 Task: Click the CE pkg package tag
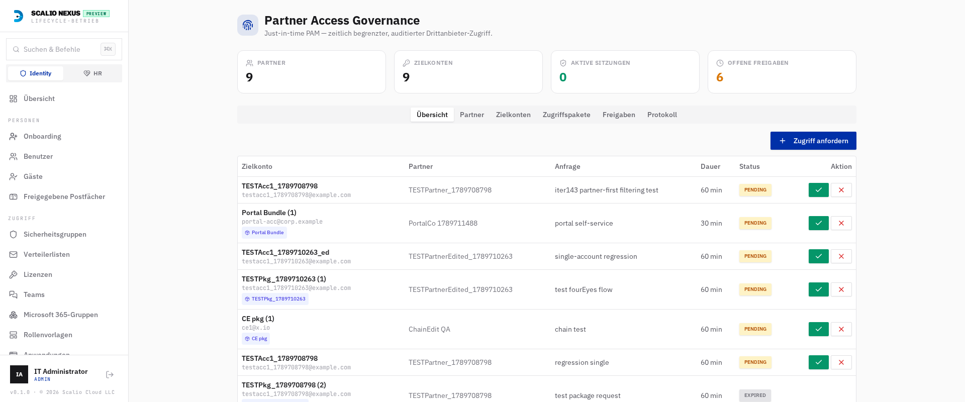pyautogui.click(x=256, y=339)
